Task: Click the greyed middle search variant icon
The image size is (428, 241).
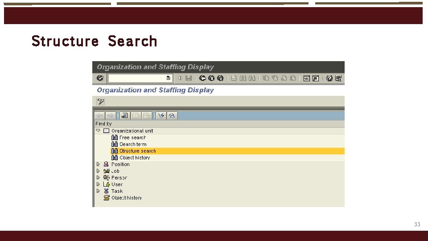Action: [x=136, y=116]
